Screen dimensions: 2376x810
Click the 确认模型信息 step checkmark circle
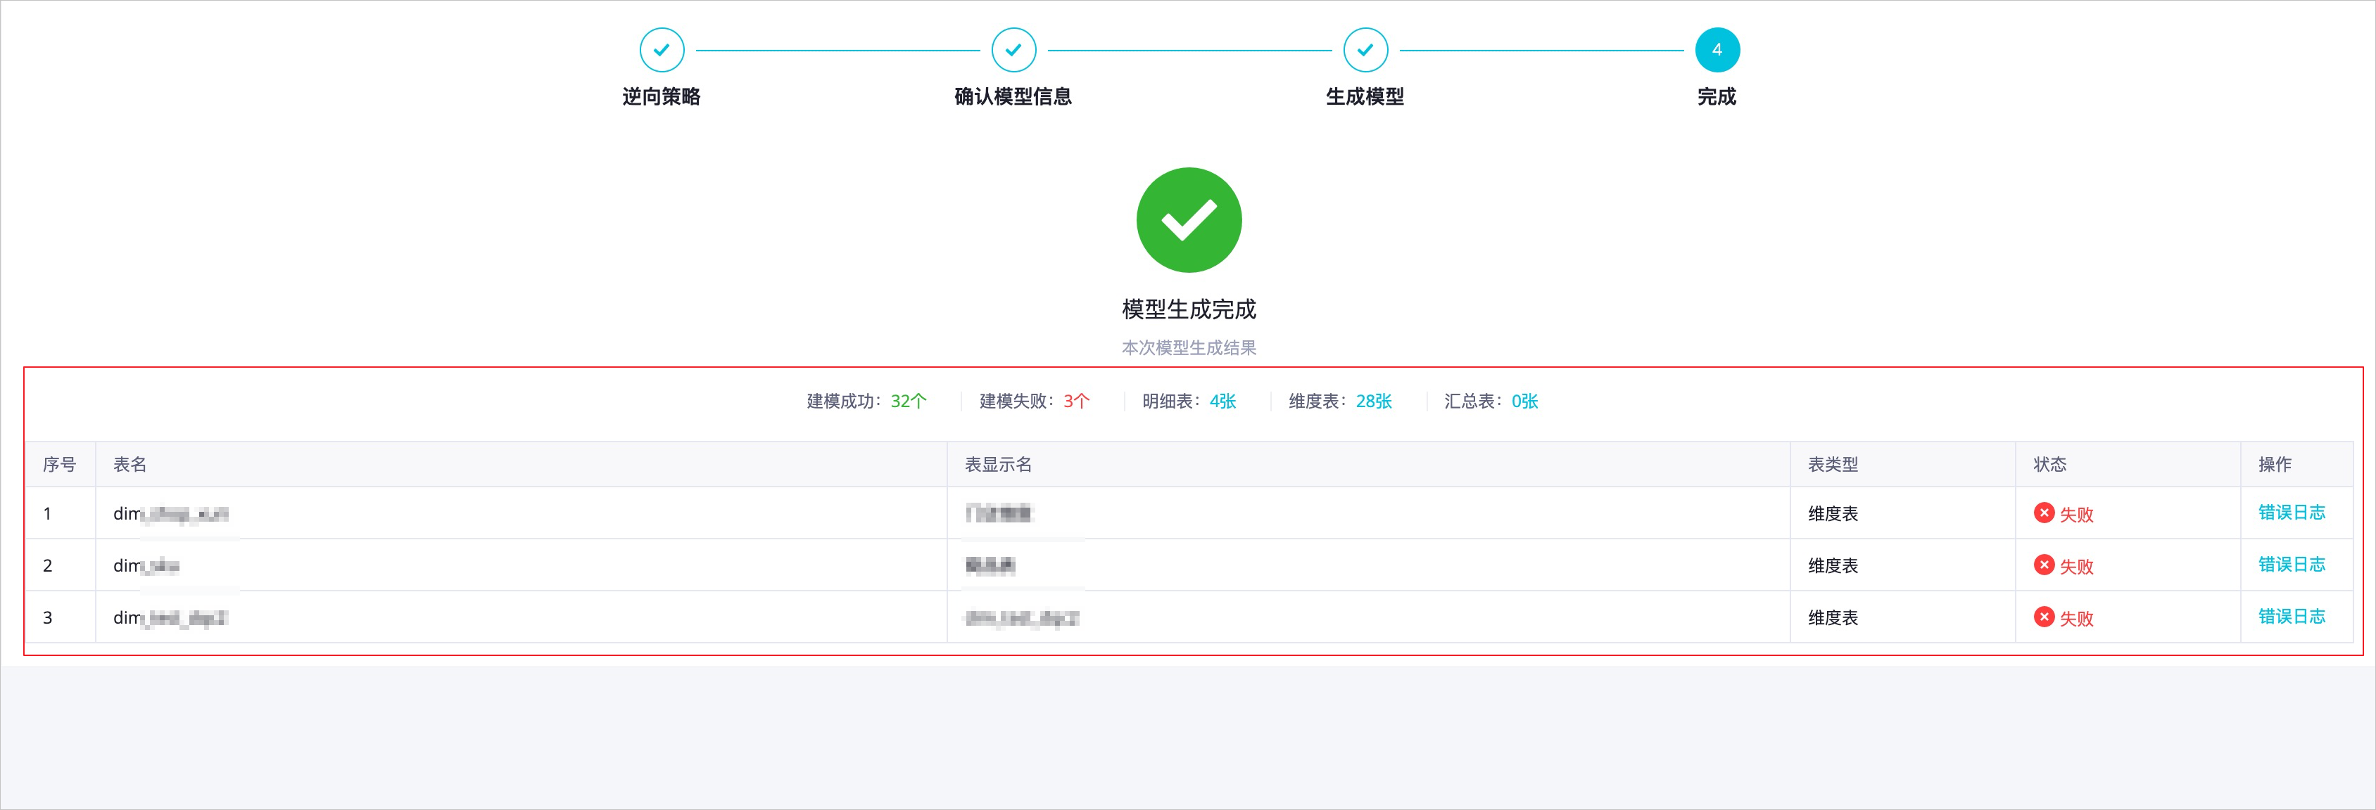coord(1013,50)
